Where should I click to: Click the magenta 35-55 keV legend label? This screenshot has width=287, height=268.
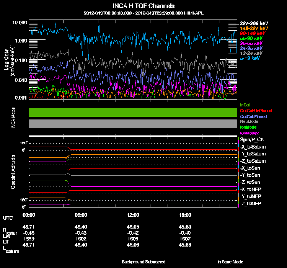(x=251, y=44)
